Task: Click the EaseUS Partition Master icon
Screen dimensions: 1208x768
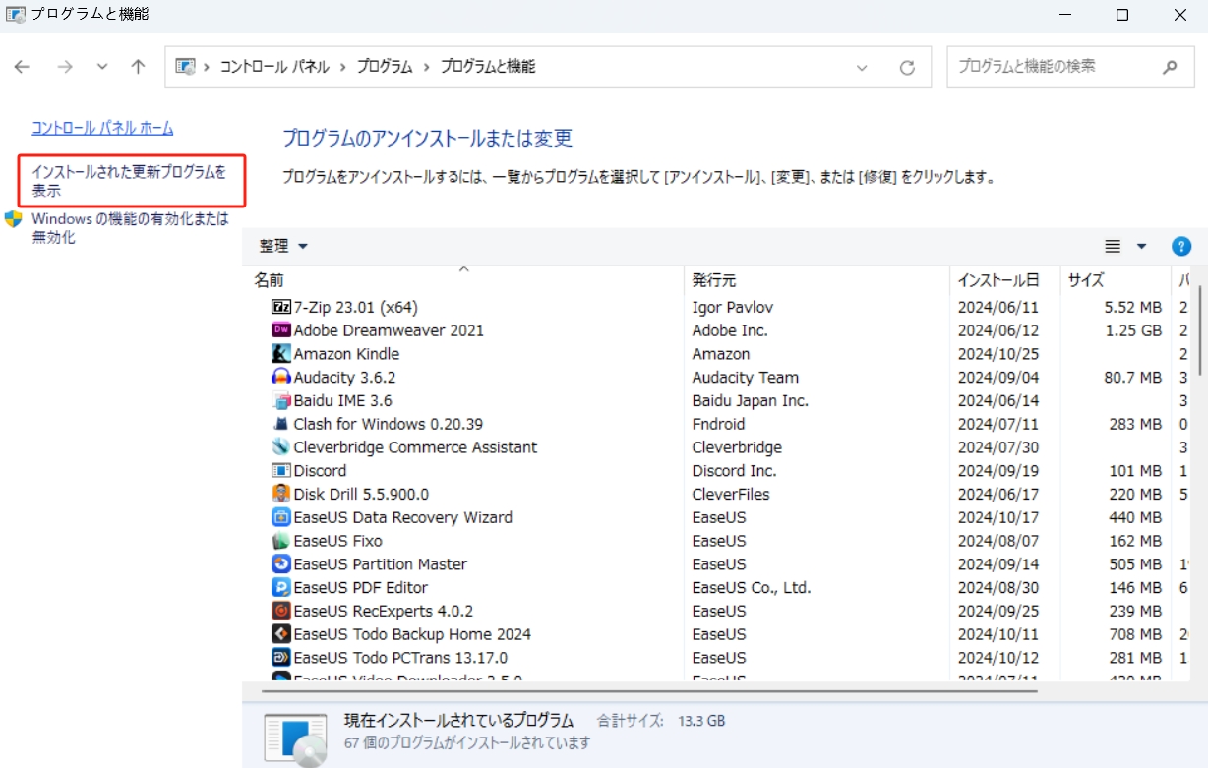Action: point(280,564)
